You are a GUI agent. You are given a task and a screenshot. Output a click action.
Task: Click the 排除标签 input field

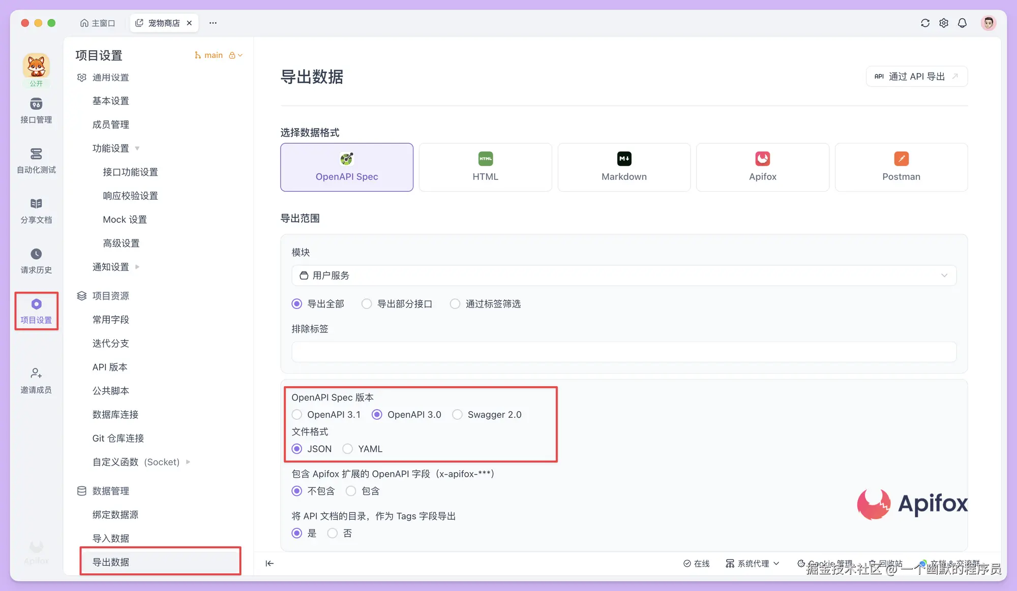coord(623,352)
